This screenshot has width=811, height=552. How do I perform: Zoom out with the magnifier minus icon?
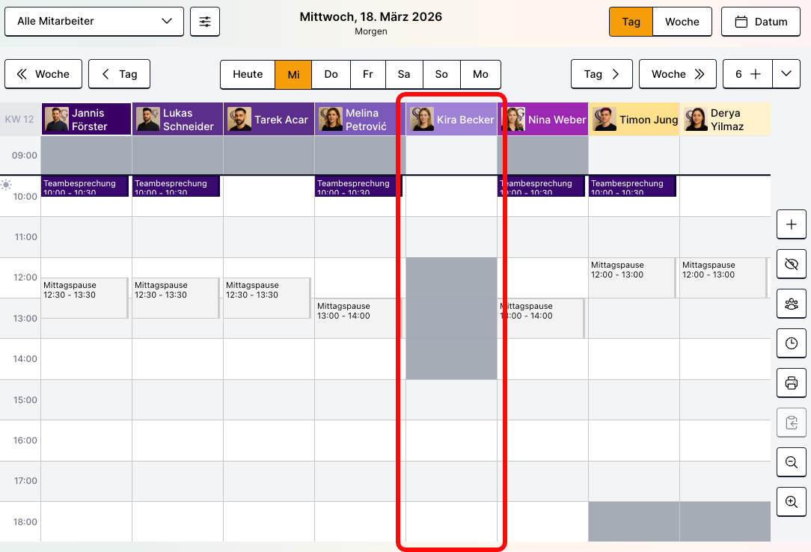(x=792, y=462)
